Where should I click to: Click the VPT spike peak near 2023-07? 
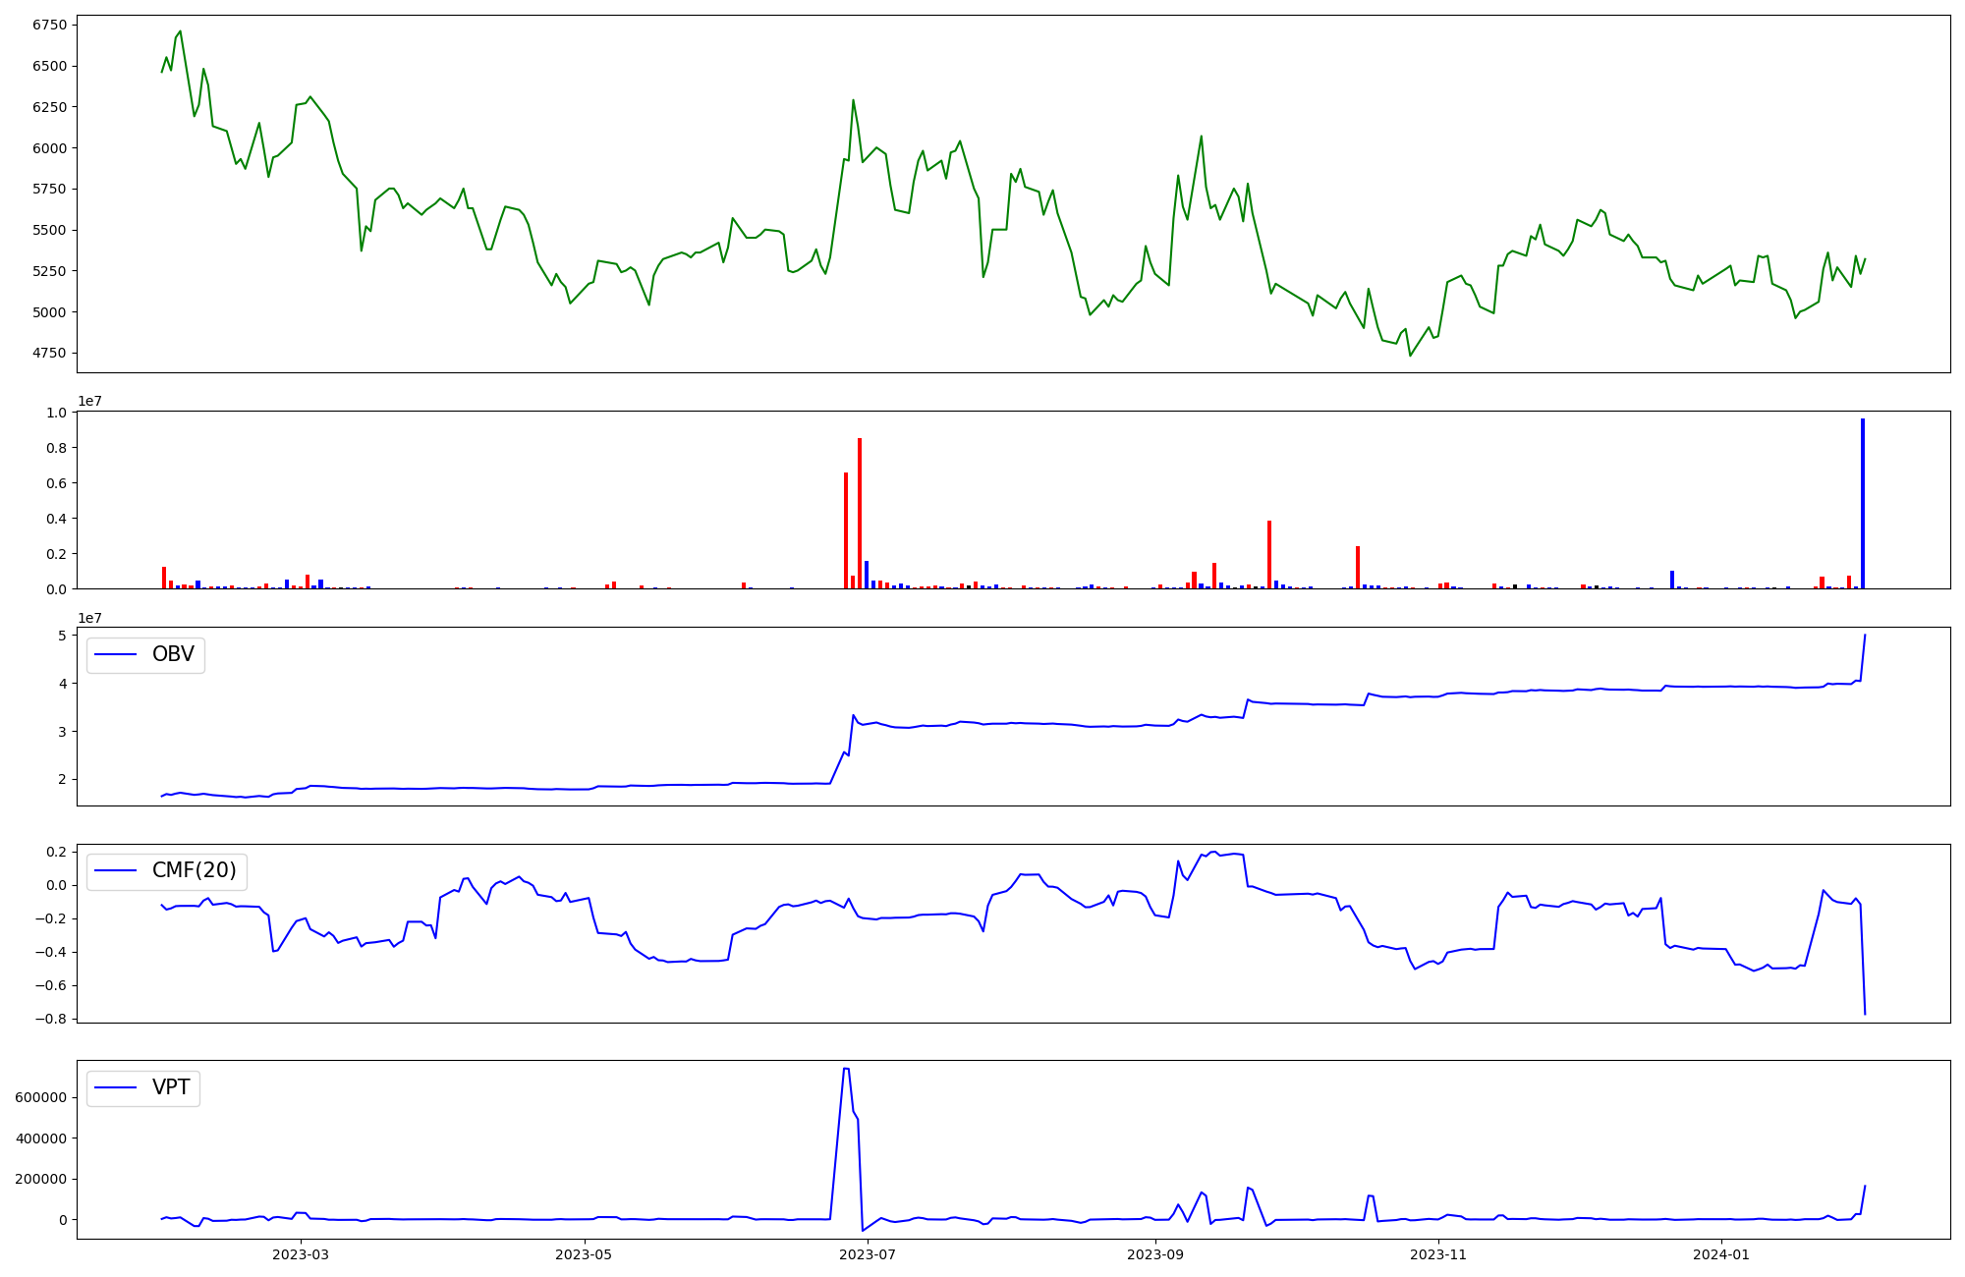coord(845,1069)
